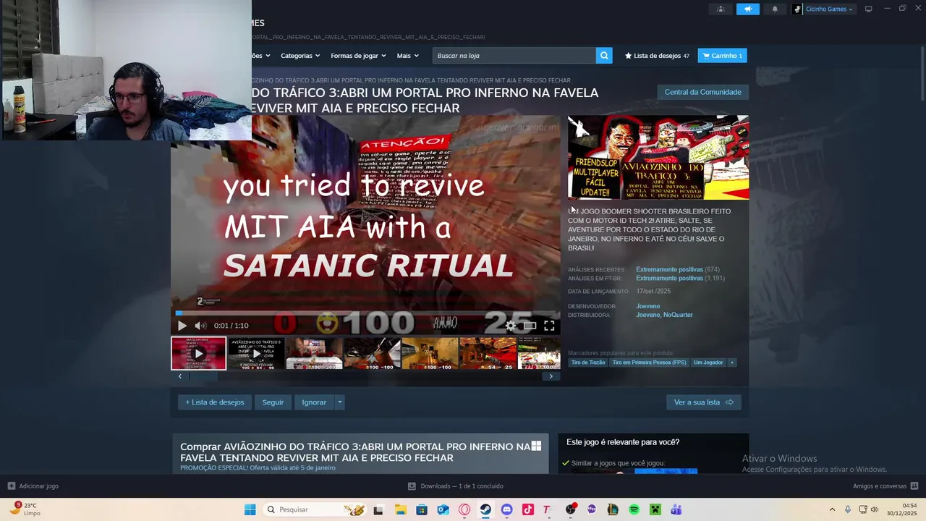Select the second trailer thumbnail

pyautogui.click(x=256, y=354)
